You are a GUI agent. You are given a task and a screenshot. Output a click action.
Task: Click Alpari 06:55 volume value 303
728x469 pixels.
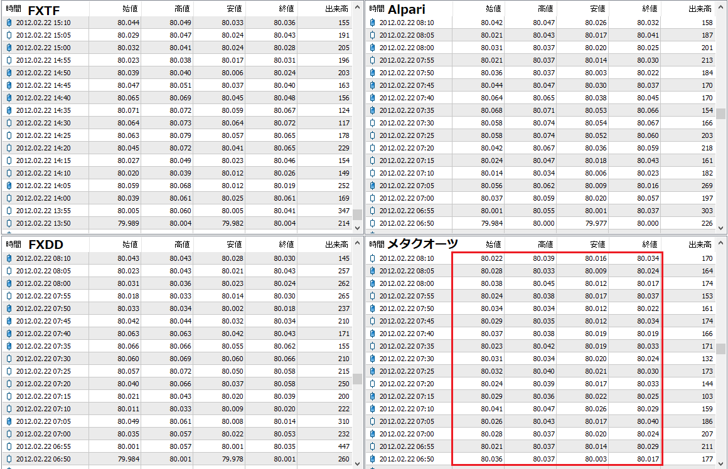[707, 211]
